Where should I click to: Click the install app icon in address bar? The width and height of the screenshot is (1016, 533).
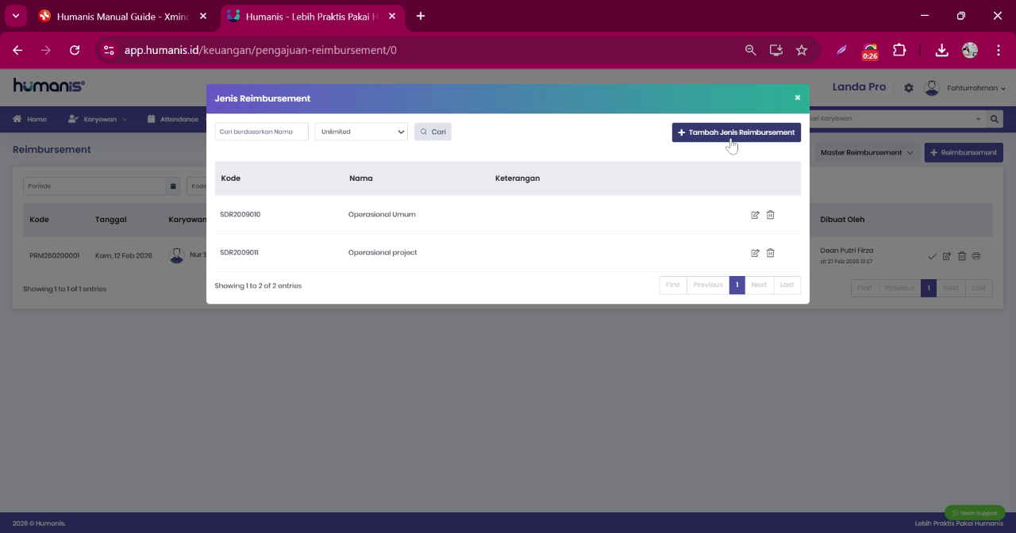pyautogui.click(x=776, y=50)
